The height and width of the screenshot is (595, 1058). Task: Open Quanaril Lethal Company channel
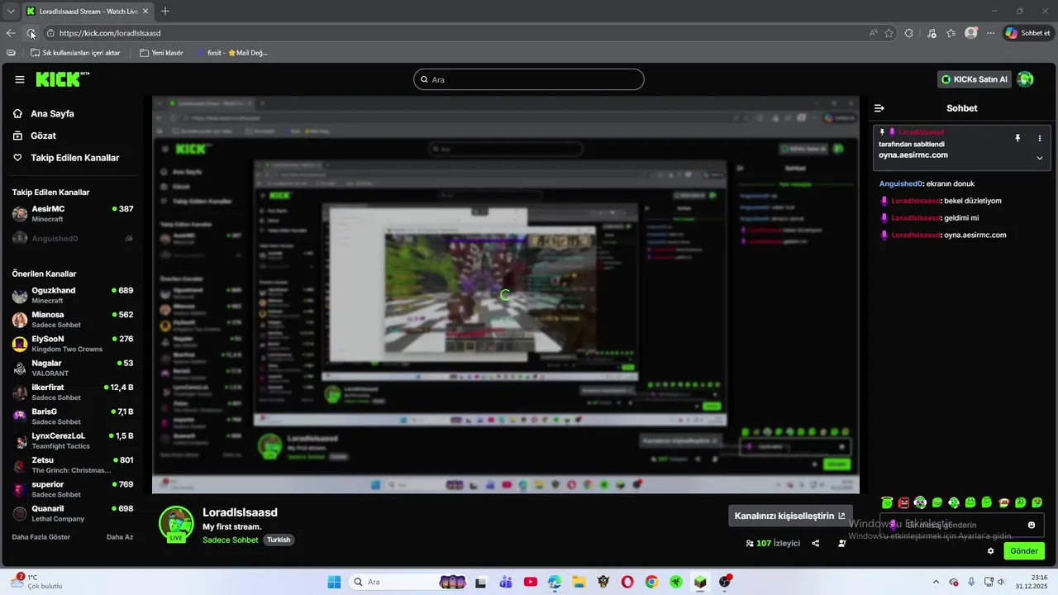[x=73, y=514]
